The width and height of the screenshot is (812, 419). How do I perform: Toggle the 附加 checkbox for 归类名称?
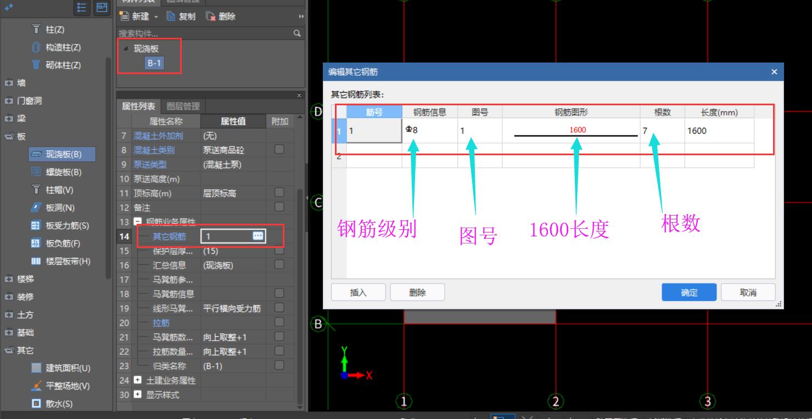click(279, 365)
